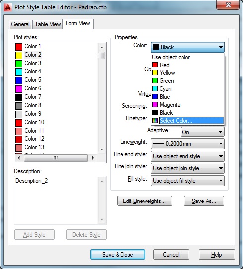
Task: Click the Save & Close button
Action: click(118, 255)
